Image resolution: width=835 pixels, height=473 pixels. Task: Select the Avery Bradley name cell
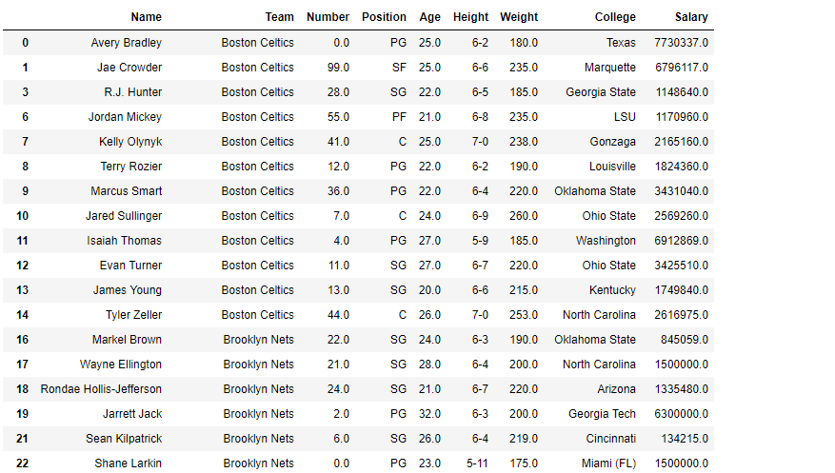(126, 43)
